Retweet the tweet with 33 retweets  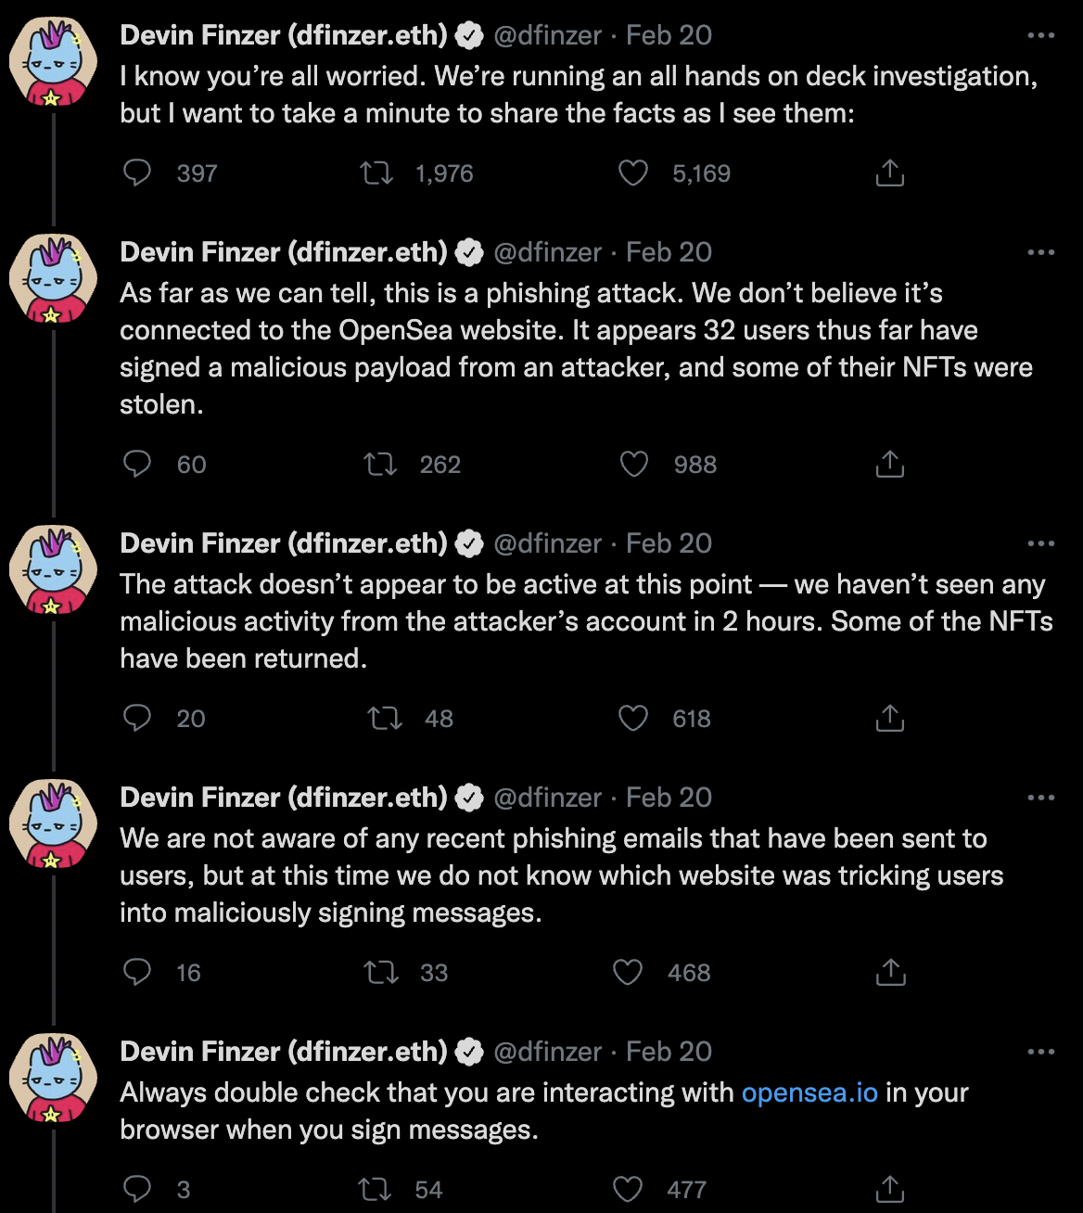381,972
